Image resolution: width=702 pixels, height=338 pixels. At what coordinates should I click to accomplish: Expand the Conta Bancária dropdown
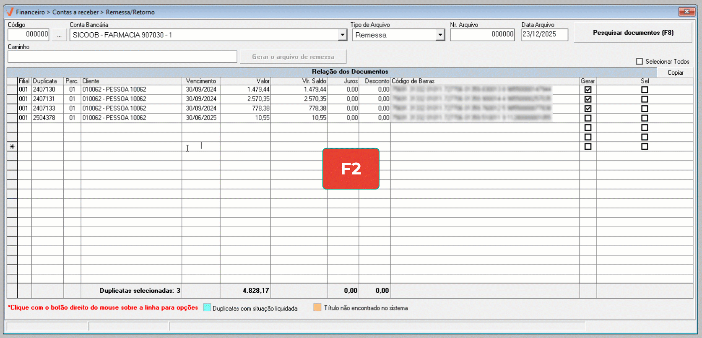coord(343,35)
